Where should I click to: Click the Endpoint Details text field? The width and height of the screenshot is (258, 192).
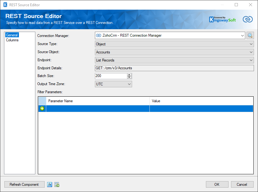pos(174,68)
